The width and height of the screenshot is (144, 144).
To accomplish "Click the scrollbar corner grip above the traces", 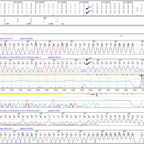I will (121, 36).
